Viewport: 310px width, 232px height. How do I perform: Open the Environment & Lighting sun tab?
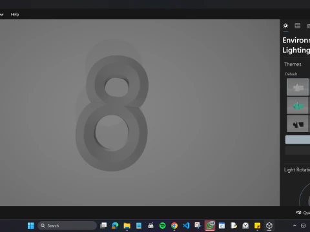click(285, 26)
